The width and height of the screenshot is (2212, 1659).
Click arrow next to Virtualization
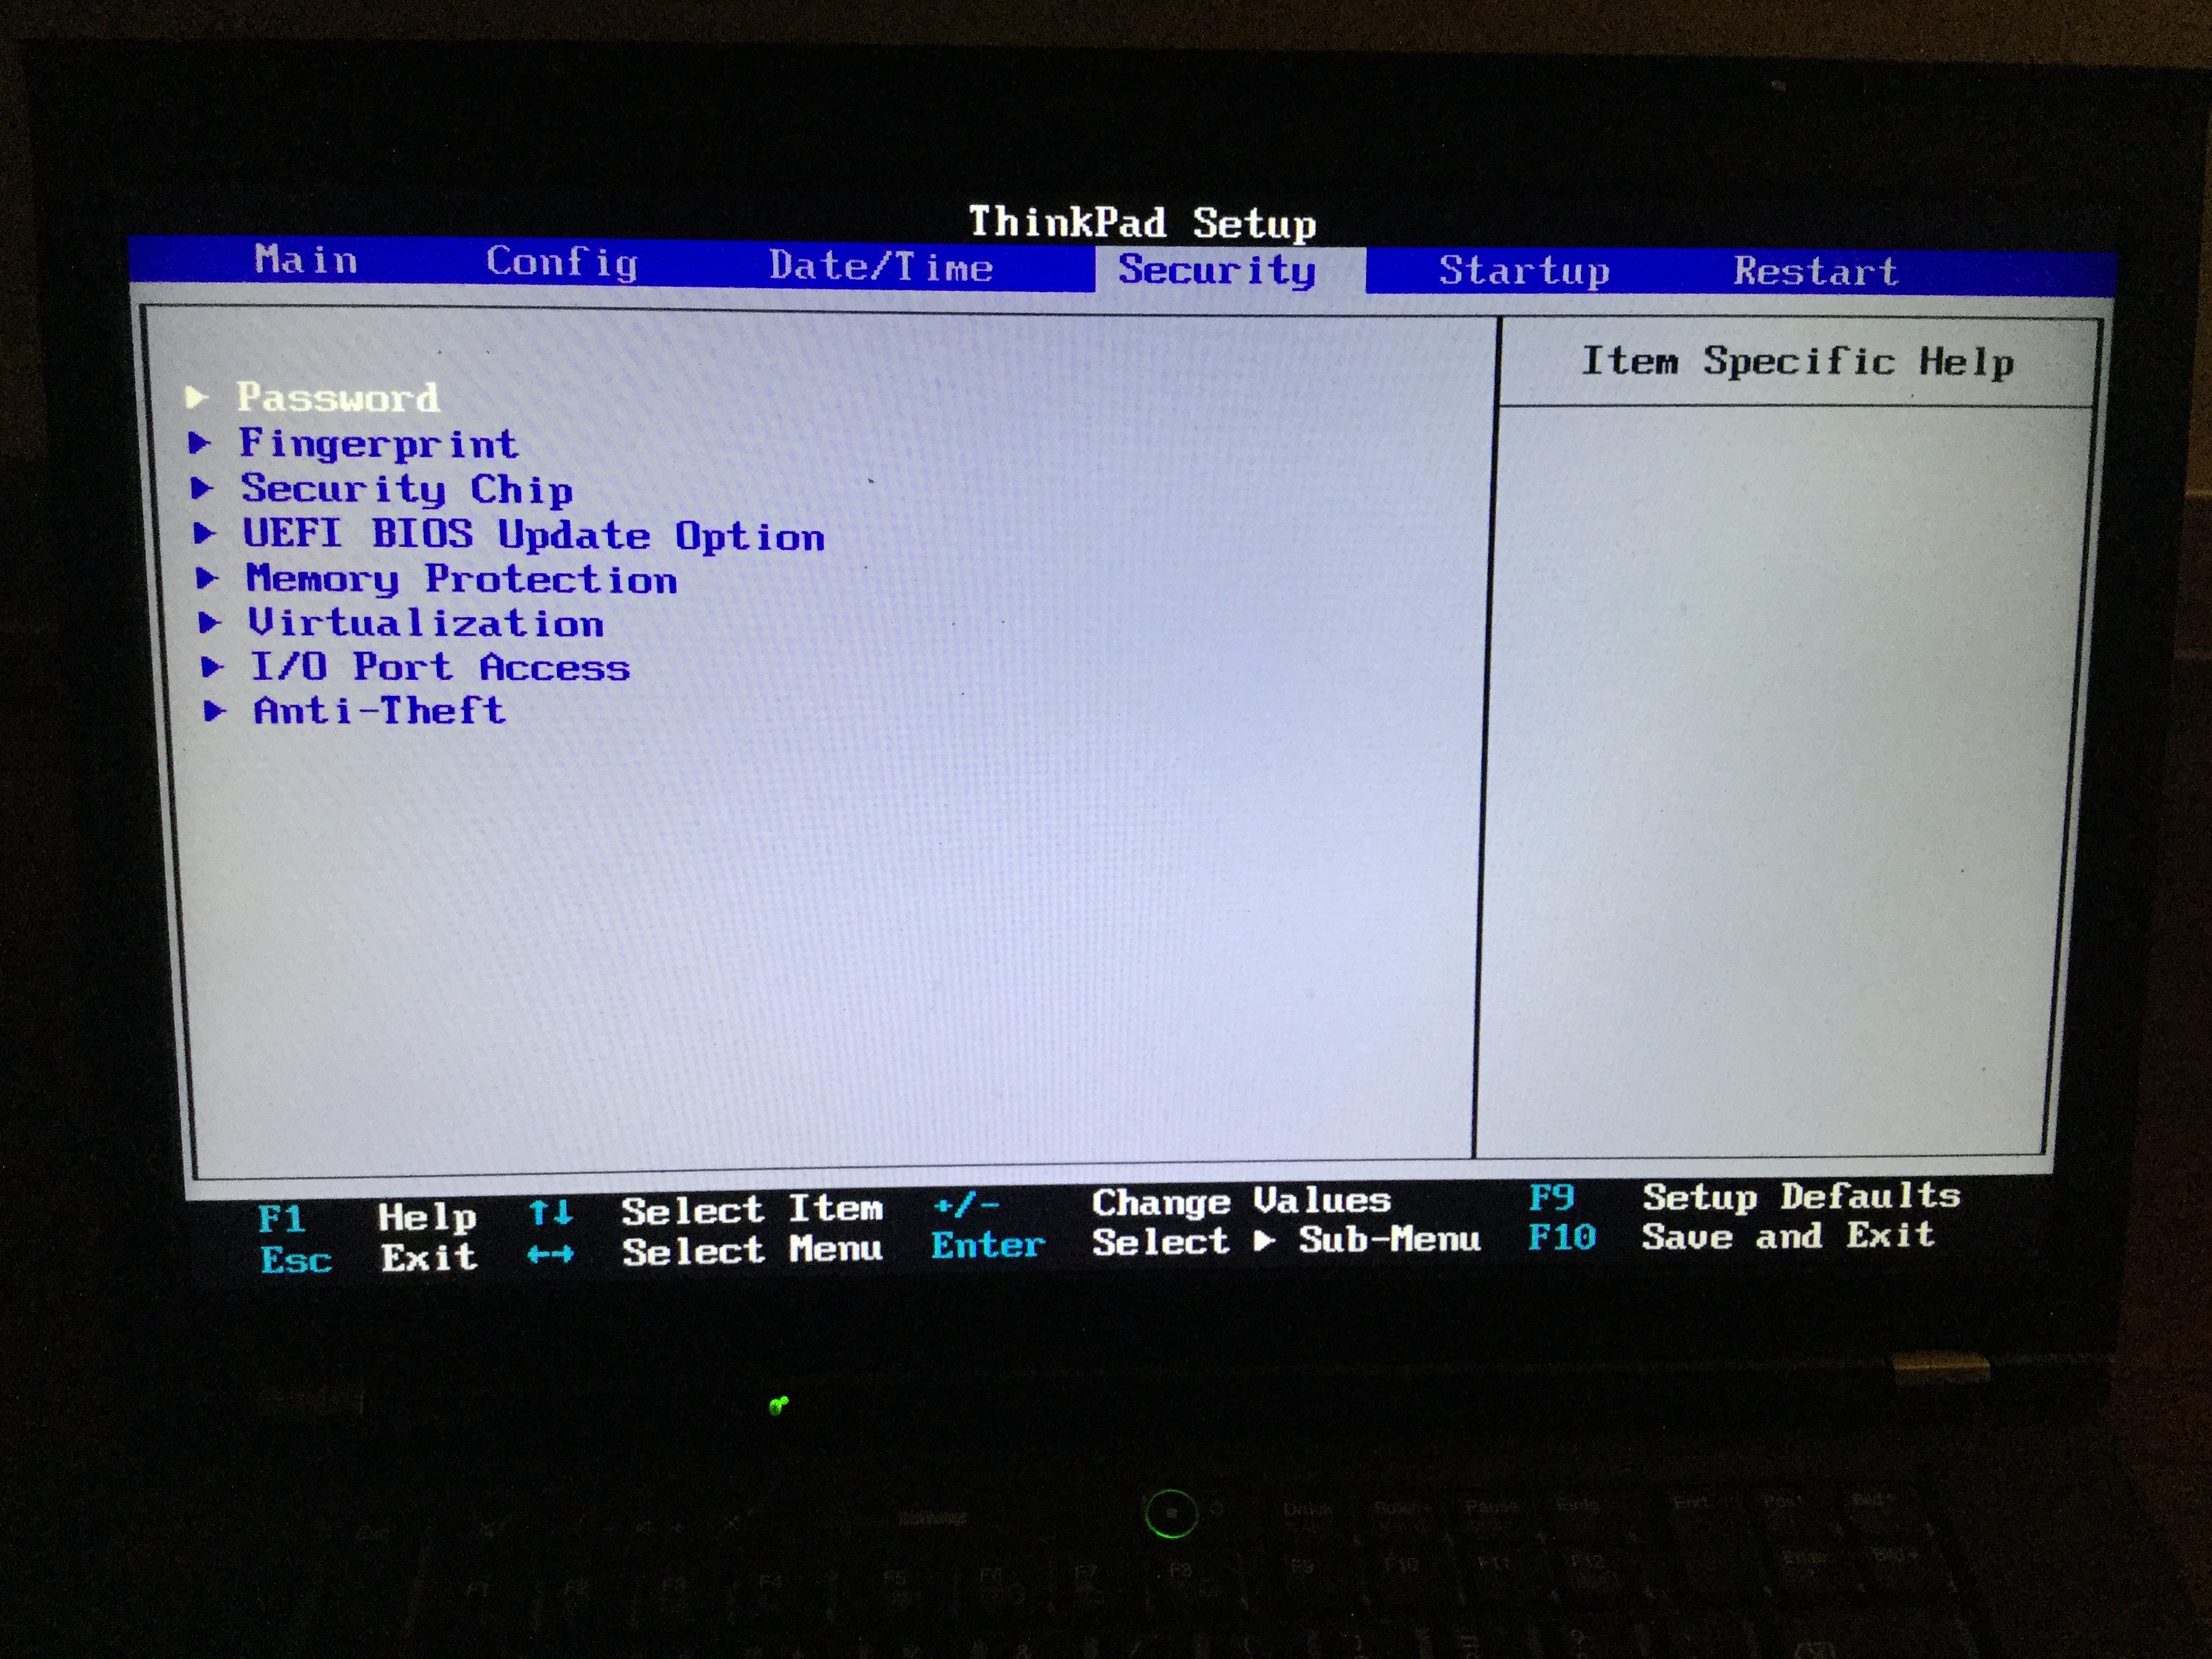coord(209,623)
